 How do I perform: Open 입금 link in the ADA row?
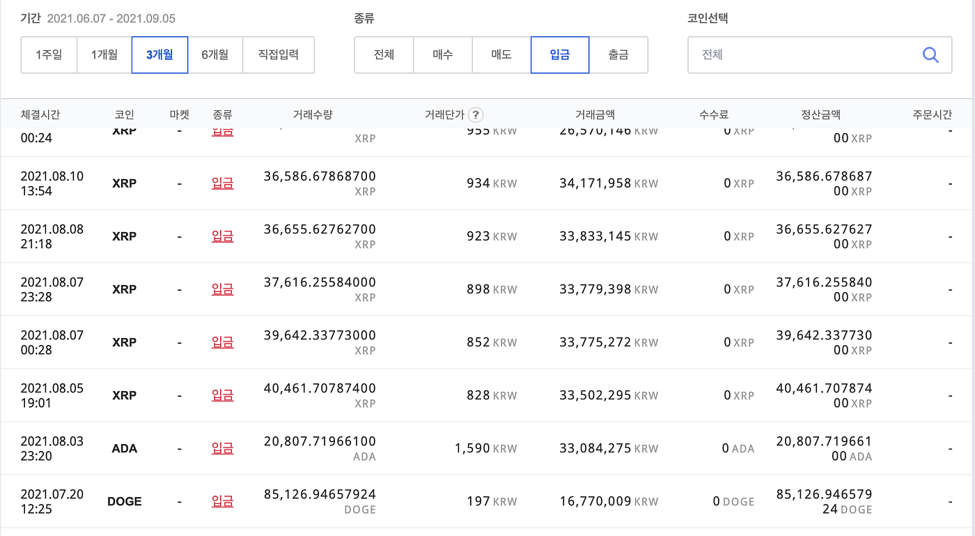click(x=222, y=448)
